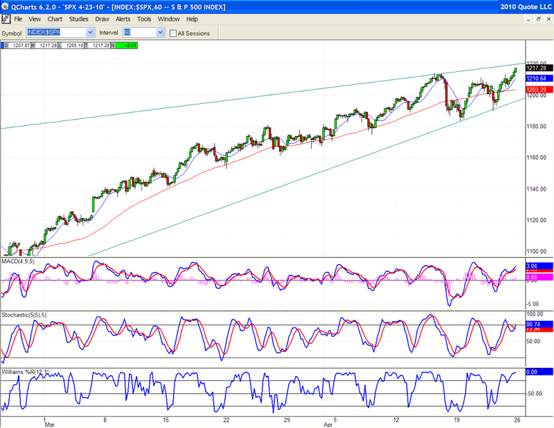Screen dimensions: 554x428
Task: Open the Studies menu
Action: click(78, 19)
